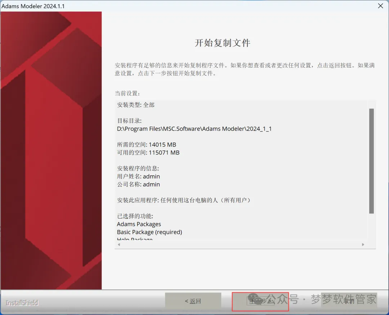
Task: Click the 已选择的功能 label
Action: 135,216
